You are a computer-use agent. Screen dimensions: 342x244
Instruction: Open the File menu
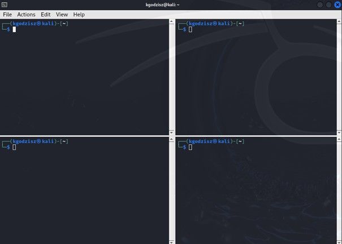7,14
